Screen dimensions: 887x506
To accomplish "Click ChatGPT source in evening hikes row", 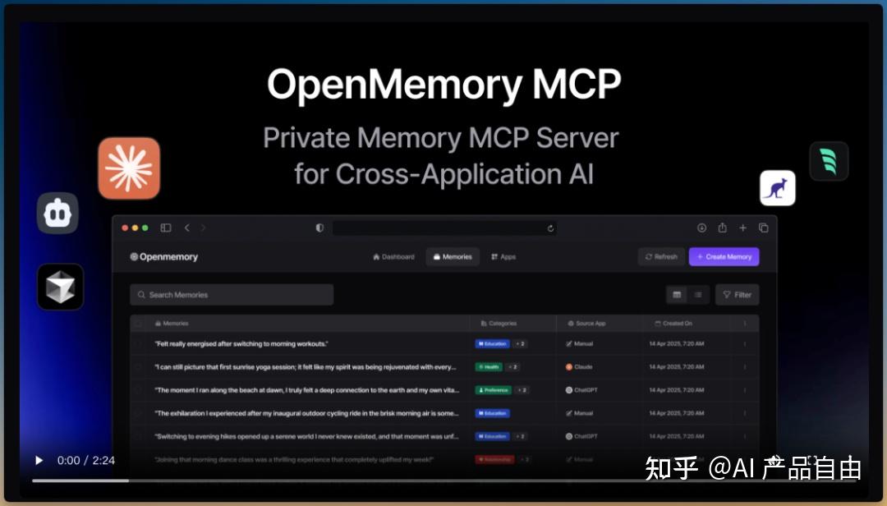I will pos(581,436).
